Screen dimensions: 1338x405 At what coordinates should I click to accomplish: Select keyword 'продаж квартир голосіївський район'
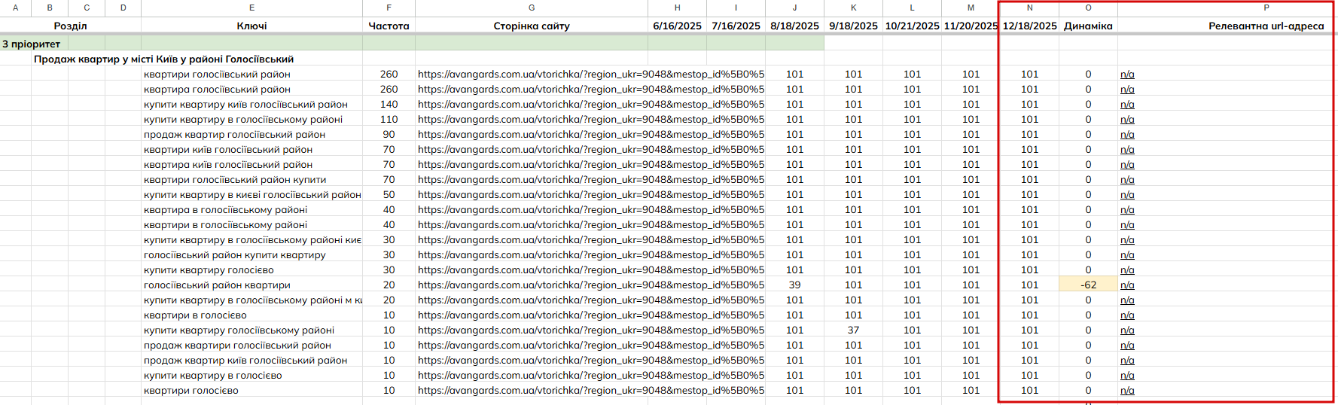234,134
